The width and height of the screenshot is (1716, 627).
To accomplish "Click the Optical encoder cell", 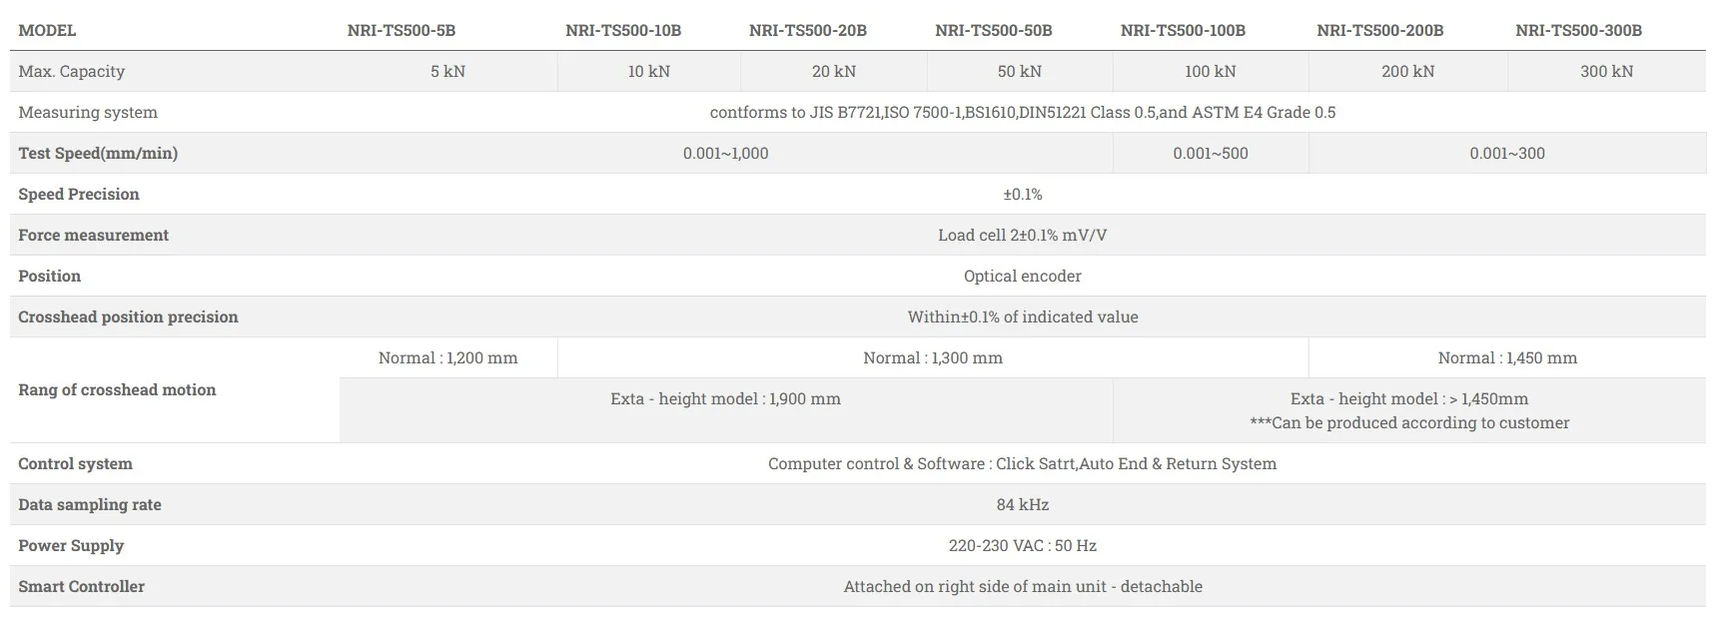I will tap(1022, 276).
